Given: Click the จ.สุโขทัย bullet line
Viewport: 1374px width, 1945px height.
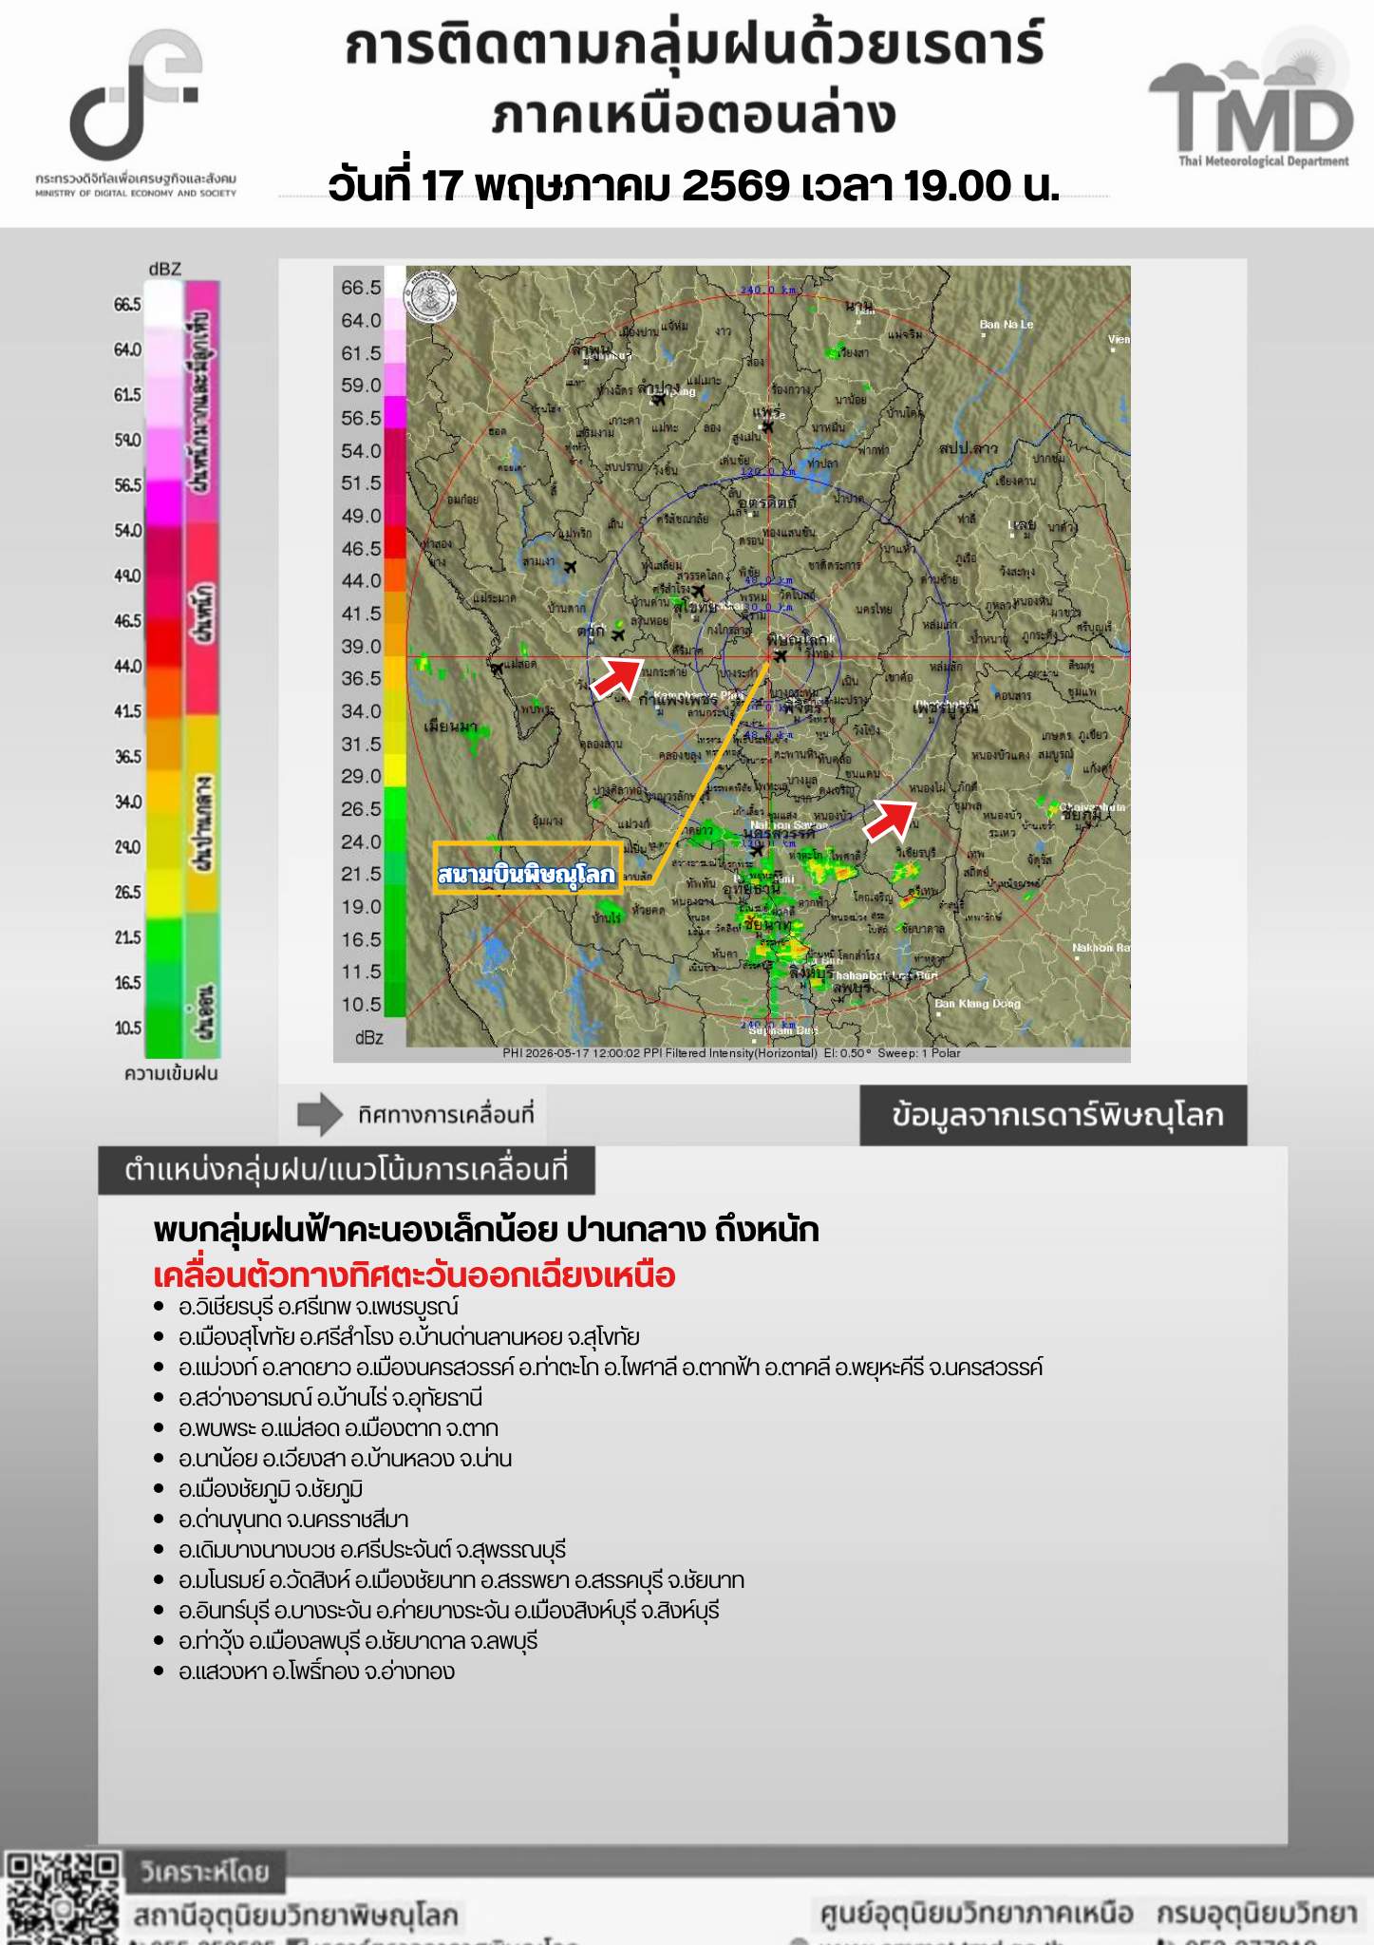Looking at the screenshot, I should click(409, 1337).
